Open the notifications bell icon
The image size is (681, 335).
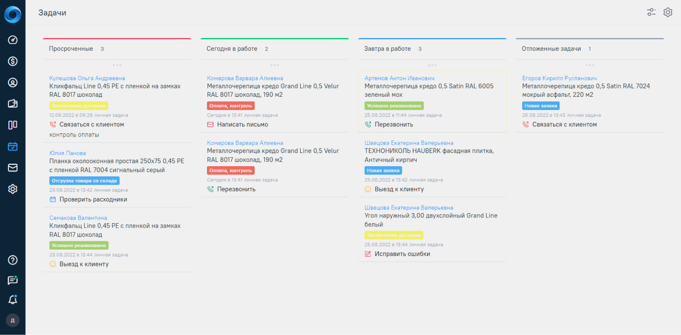click(x=13, y=300)
